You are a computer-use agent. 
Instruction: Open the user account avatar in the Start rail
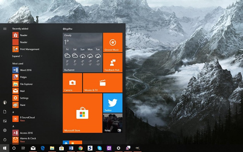tap(5, 102)
